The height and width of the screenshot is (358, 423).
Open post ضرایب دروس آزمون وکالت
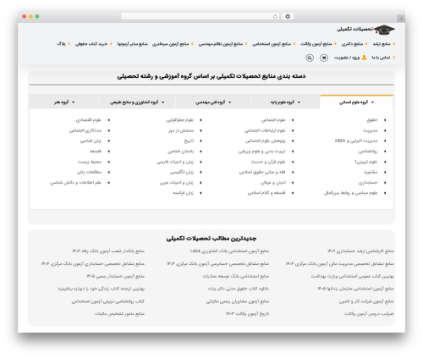tap(369, 314)
